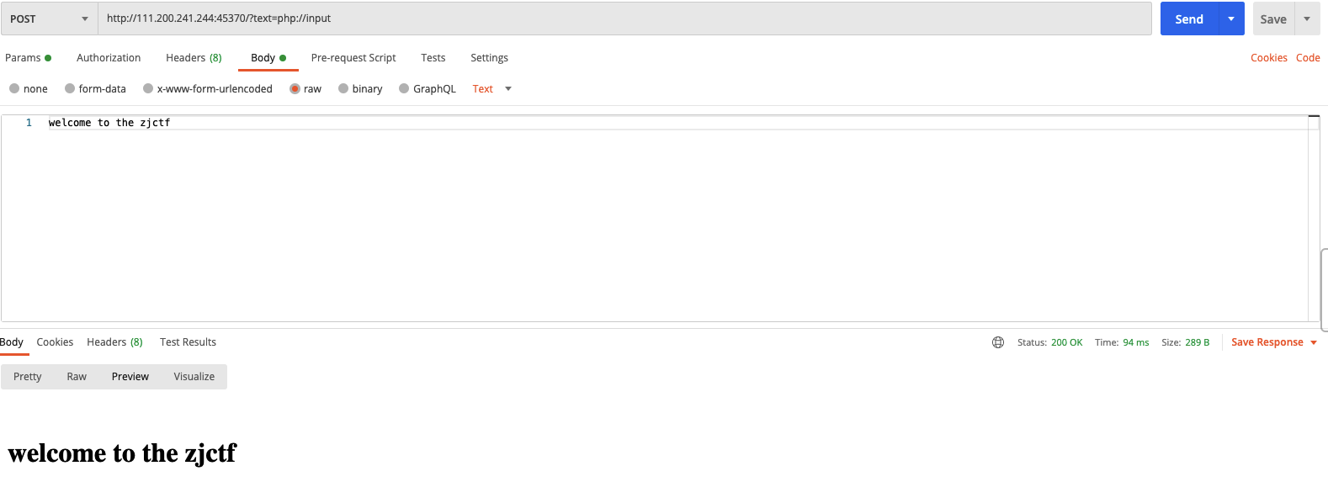
Task: Open the Text format dropdown
Action: [x=492, y=88]
